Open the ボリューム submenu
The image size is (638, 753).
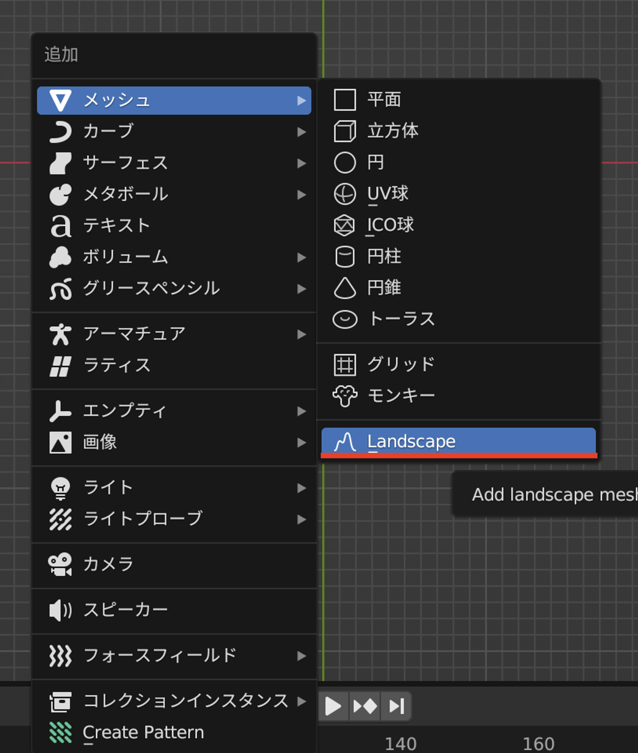(174, 257)
